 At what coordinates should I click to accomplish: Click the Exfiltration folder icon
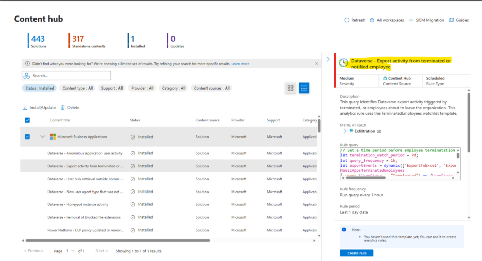(x=351, y=131)
